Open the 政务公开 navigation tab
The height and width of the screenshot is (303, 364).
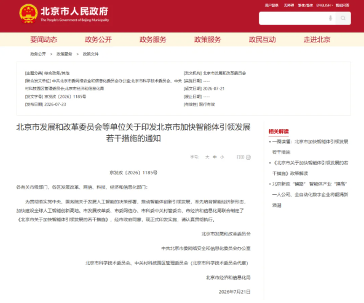(98, 39)
